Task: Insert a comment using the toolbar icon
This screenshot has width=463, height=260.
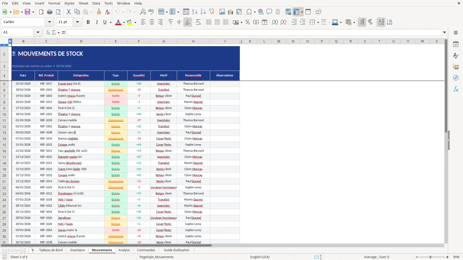Action: pos(269,11)
